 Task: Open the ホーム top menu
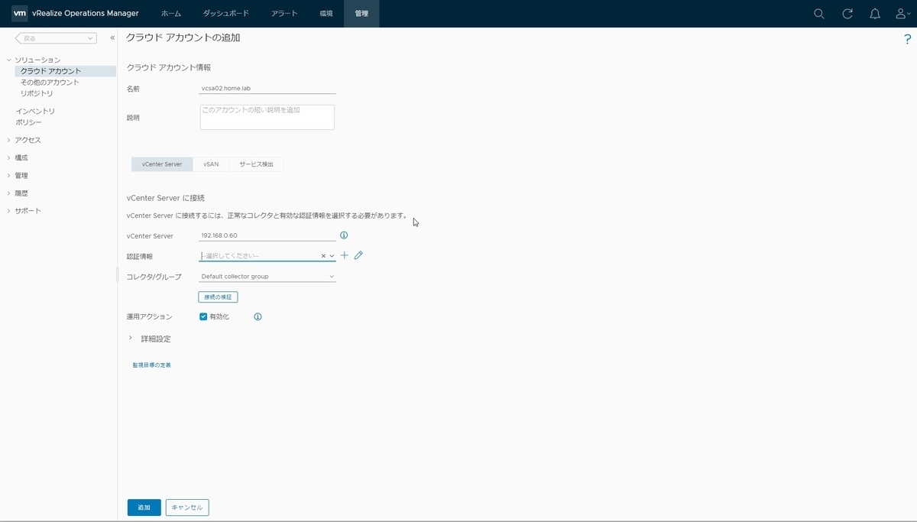pyautogui.click(x=171, y=14)
